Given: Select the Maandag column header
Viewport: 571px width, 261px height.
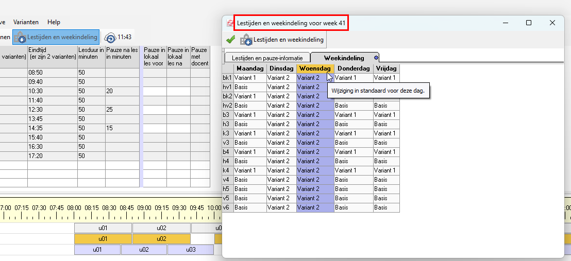Looking at the screenshot, I should [250, 68].
